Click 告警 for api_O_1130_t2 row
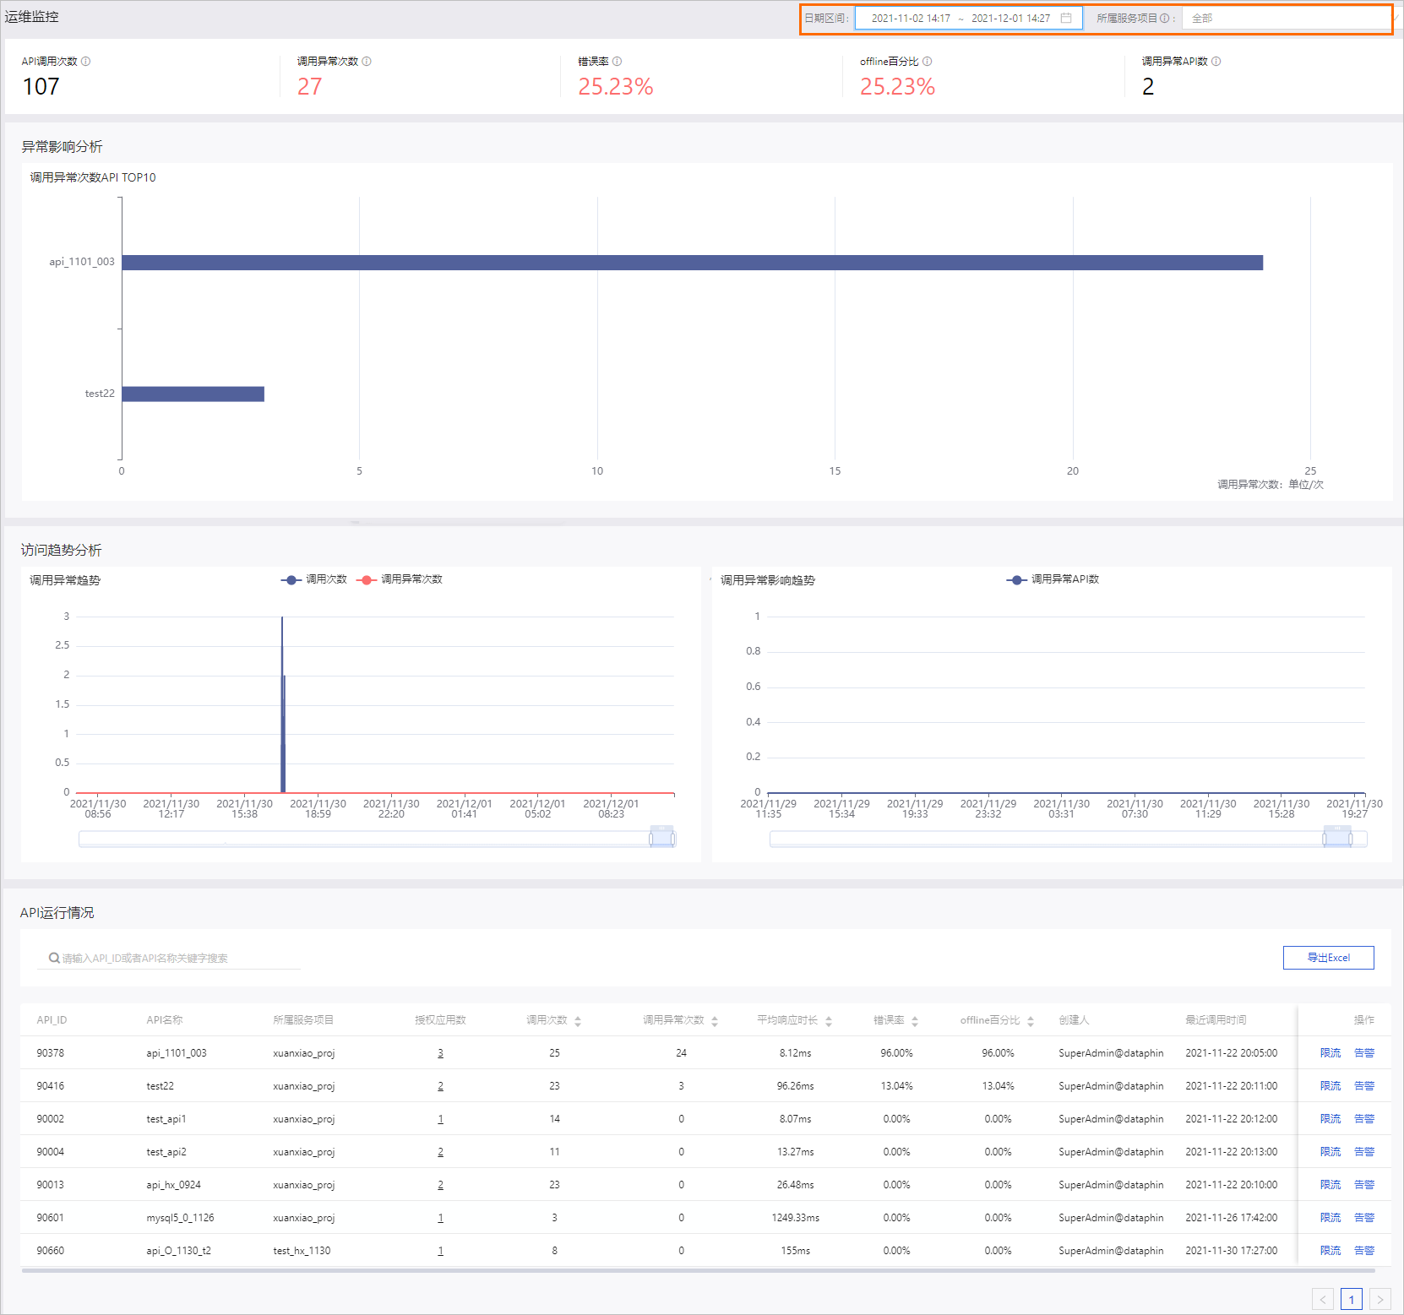 [x=1364, y=1251]
